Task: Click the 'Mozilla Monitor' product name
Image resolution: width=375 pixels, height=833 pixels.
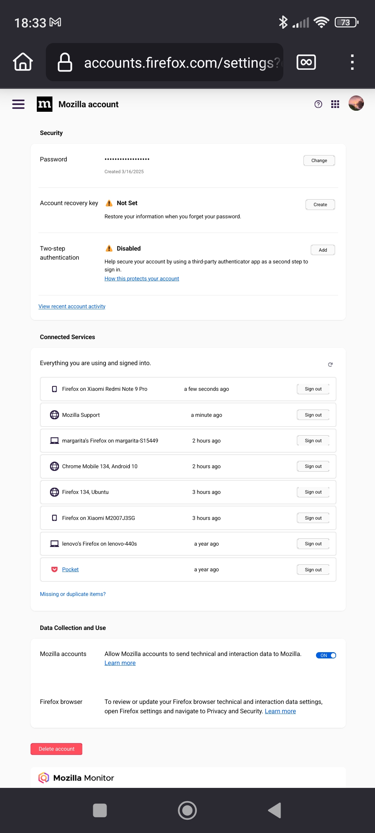Action: (84, 778)
